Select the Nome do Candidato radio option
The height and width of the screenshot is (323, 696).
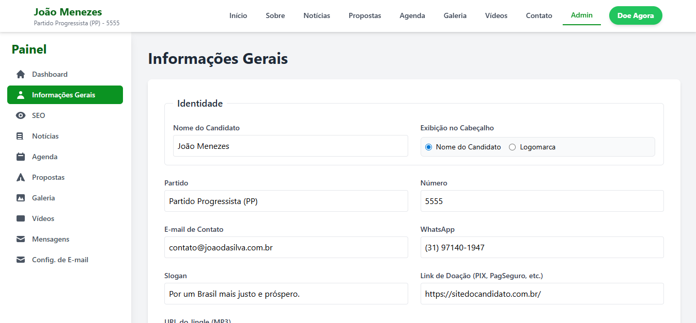(428, 147)
